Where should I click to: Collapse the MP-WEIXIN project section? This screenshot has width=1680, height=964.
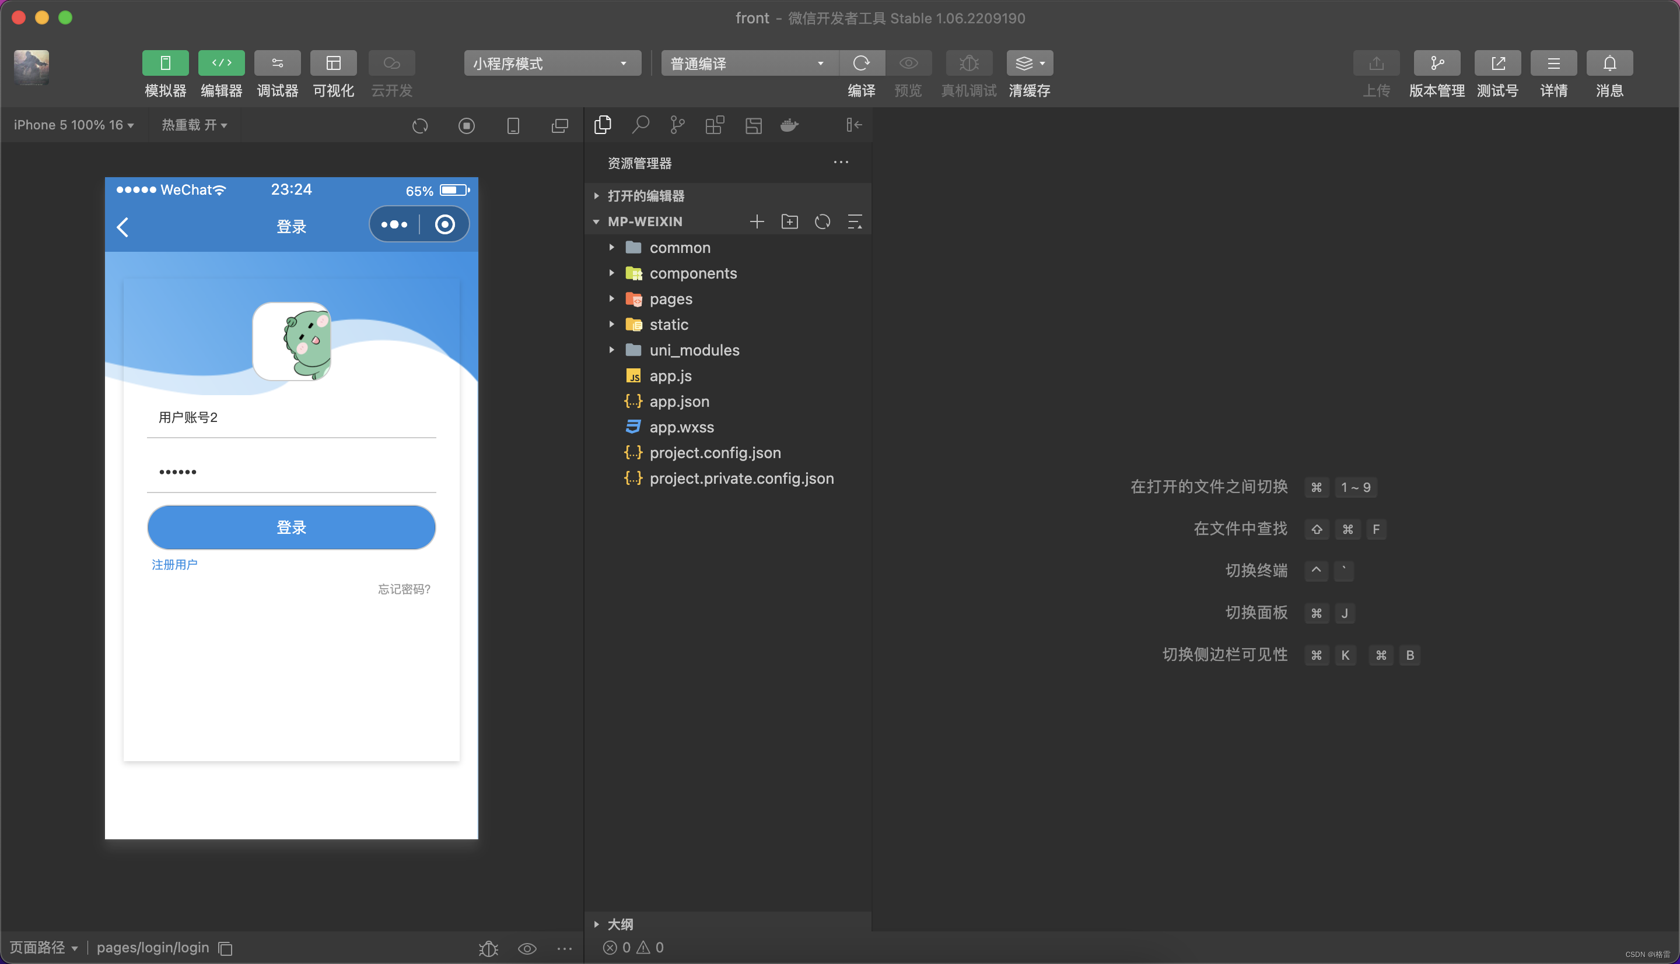point(645,222)
